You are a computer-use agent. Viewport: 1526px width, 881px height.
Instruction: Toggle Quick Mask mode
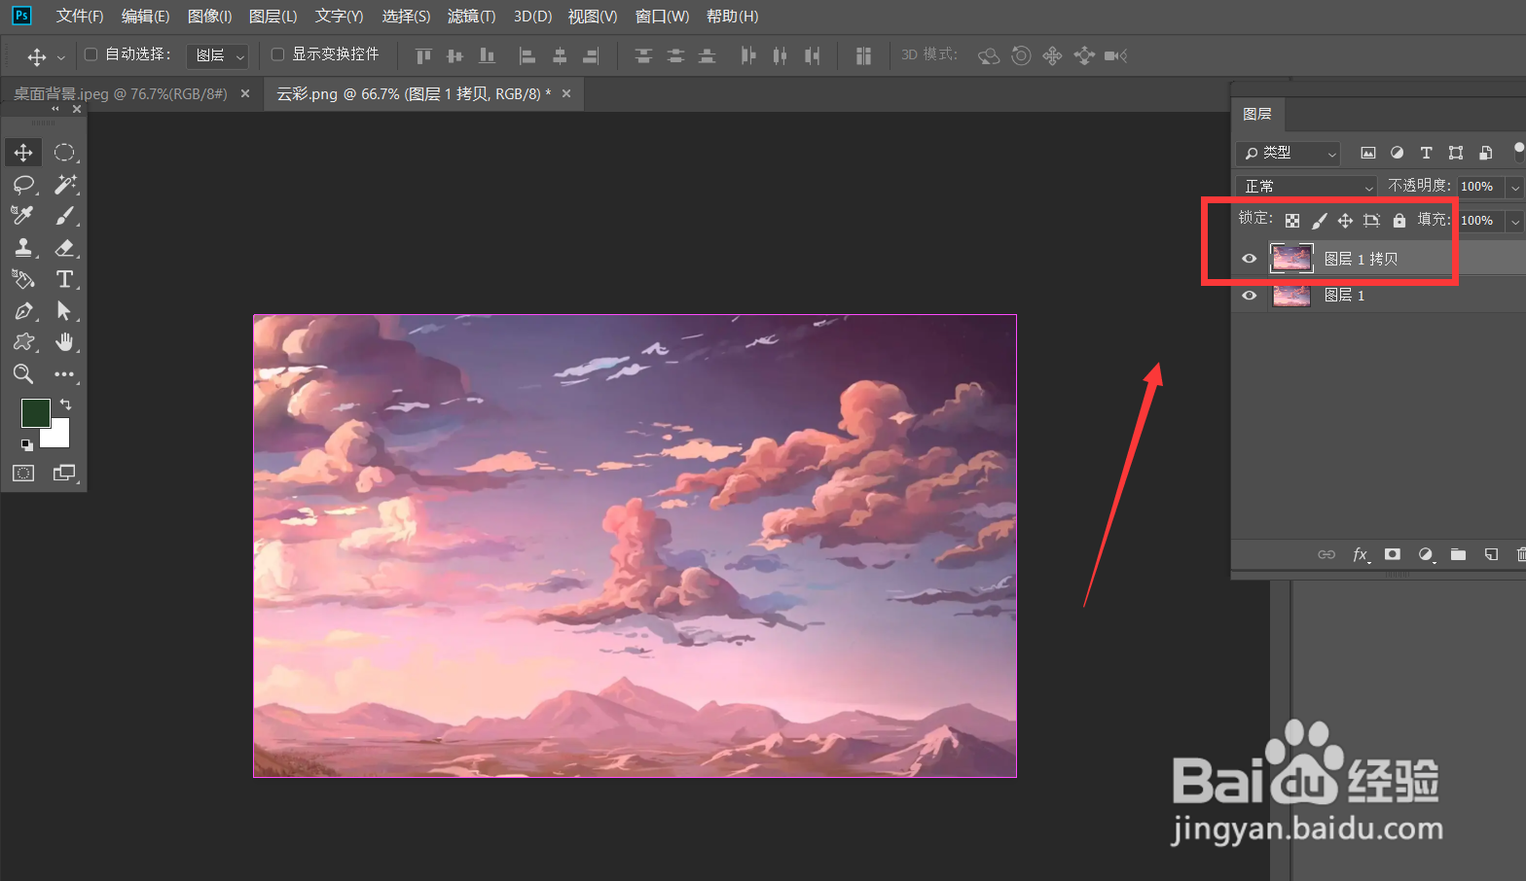[x=23, y=474]
